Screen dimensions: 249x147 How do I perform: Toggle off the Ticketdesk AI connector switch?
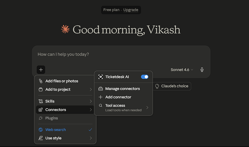point(145,77)
